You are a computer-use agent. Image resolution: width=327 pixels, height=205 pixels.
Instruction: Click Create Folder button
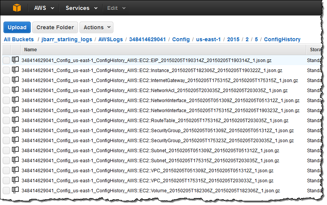coord(56,27)
